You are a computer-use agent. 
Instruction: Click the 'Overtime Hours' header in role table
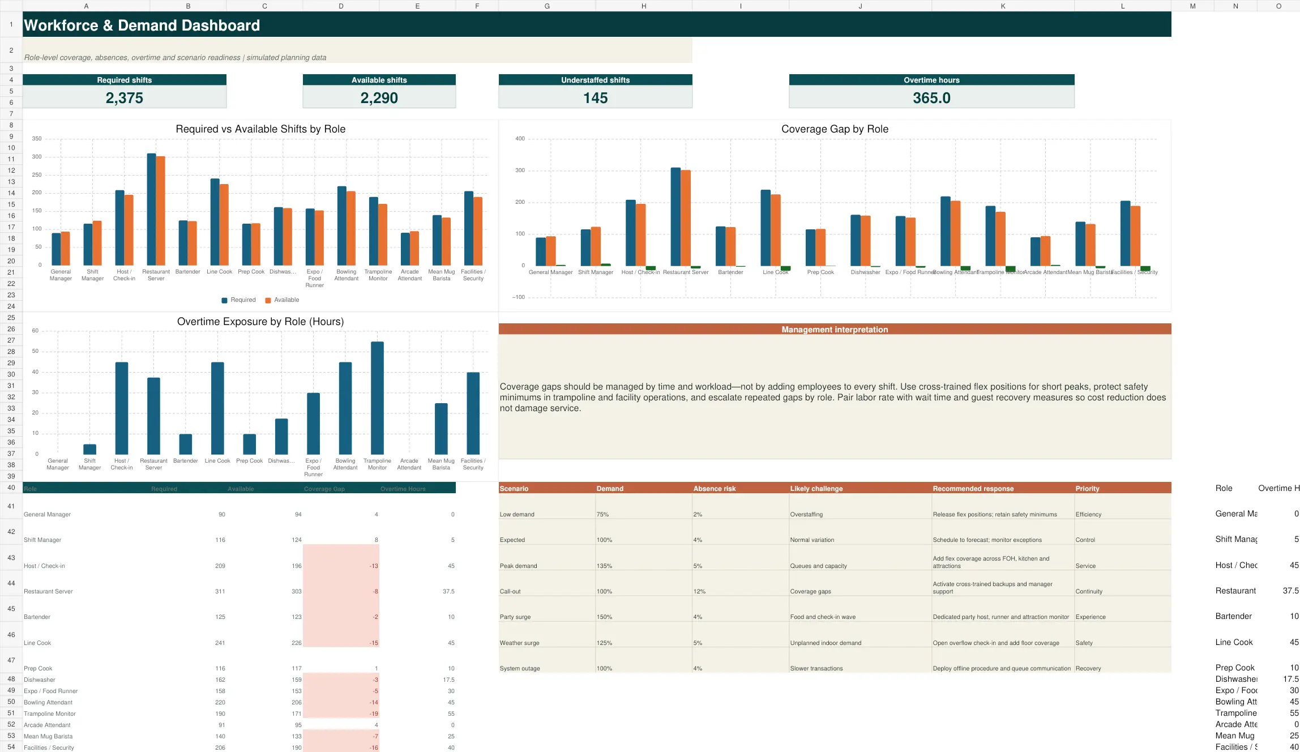click(417, 488)
